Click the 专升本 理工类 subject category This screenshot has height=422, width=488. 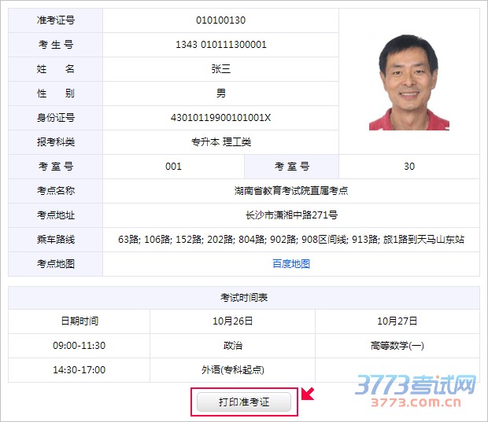(x=220, y=142)
